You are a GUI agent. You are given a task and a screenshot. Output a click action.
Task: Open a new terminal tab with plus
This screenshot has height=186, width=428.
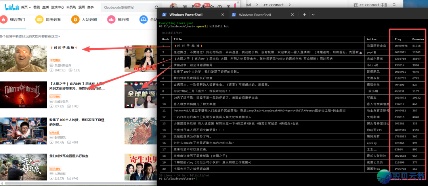click(x=305, y=15)
